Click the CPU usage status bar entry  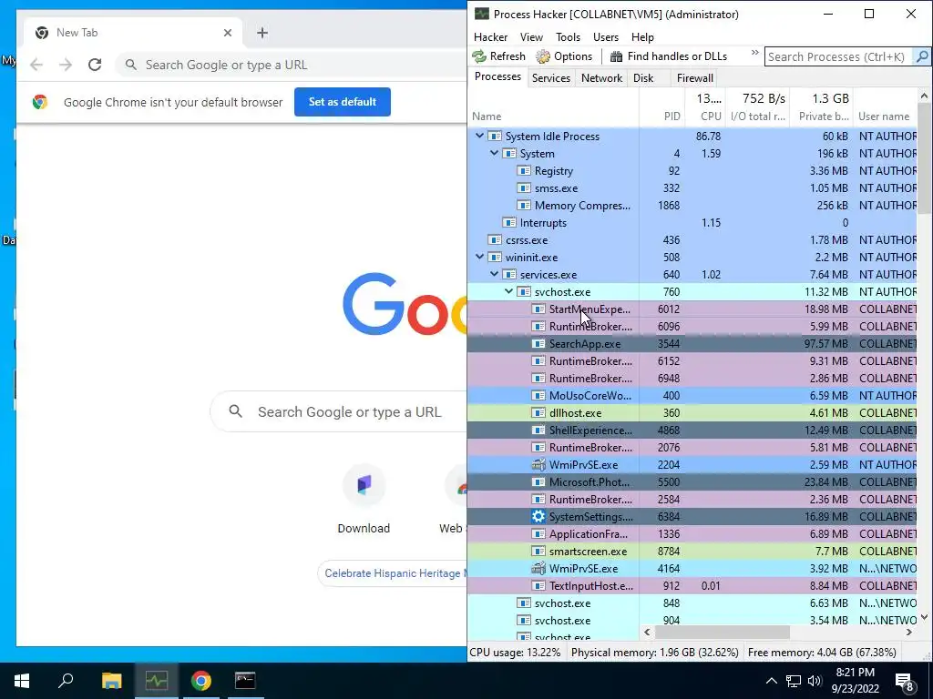pos(516,652)
